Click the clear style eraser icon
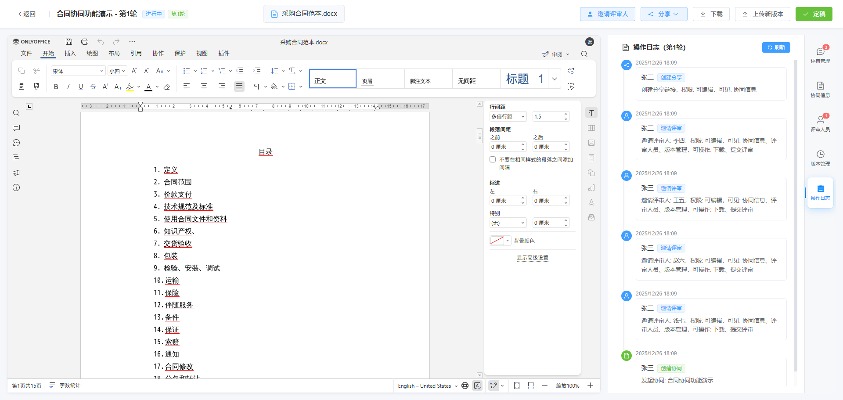This screenshot has width=843, height=400. [167, 86]
